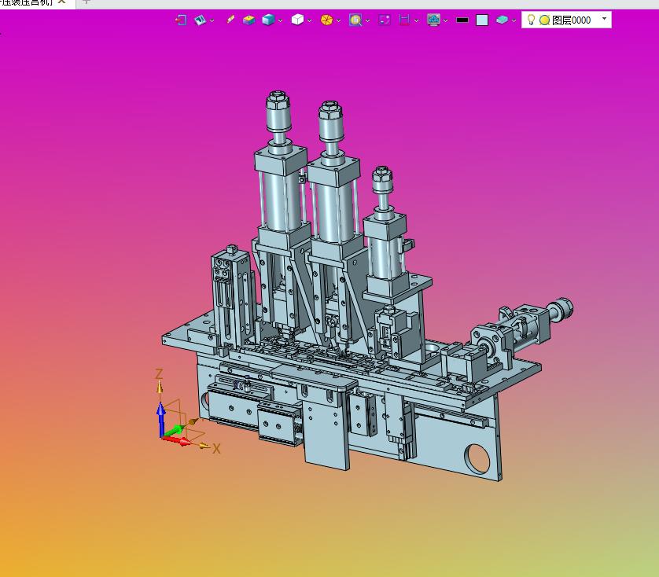This screenshot has height=577, width=659.
Task: Expand the 图层0000 layer dropdown
Action: pos(605,19)
